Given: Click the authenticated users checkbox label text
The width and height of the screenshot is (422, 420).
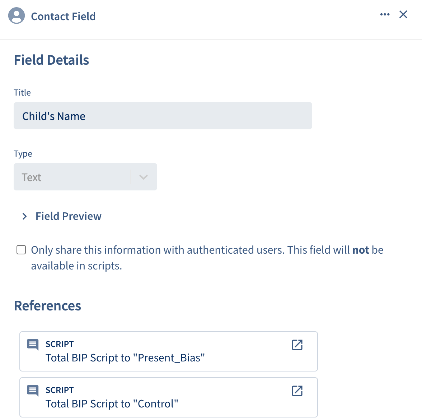Looking at the screenshot, I should click(x=207, y=258).
